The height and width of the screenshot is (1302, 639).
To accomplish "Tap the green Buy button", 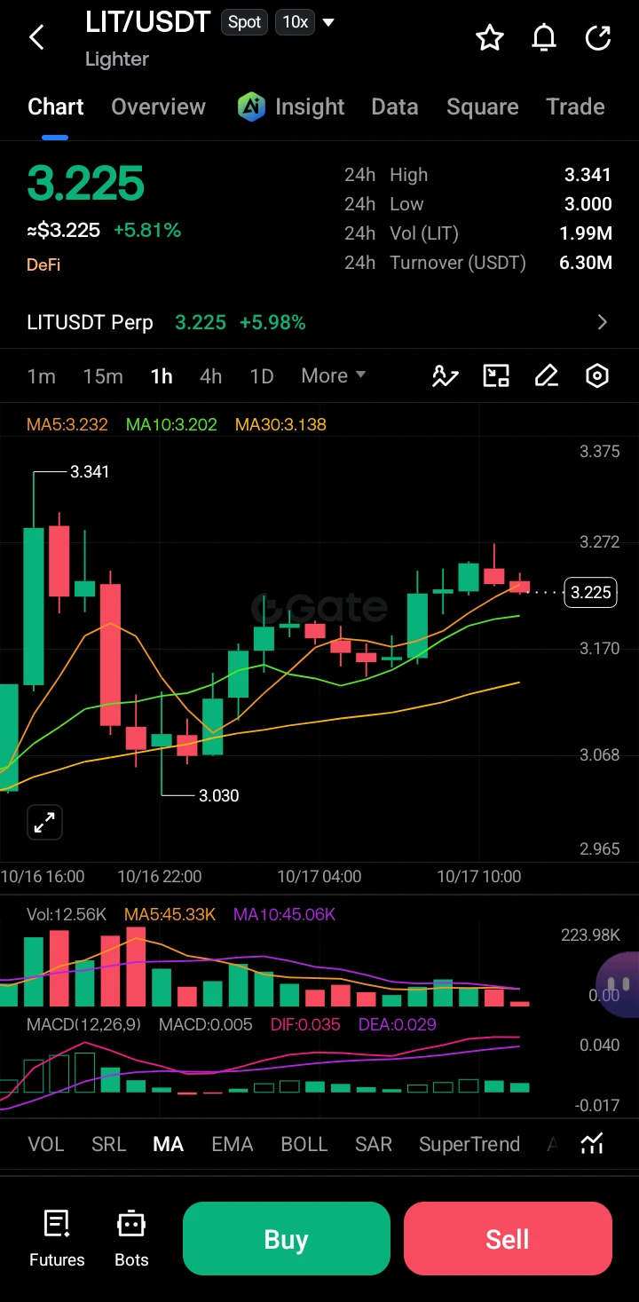I will [x=287, y=1239].
